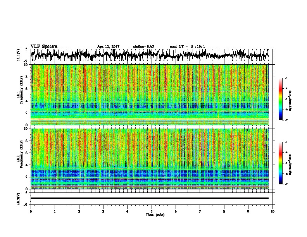Viewport: 307px width, 237px height.
Task: Click the ch.2 color bar log(PSD) label
Action: [290, 165]
